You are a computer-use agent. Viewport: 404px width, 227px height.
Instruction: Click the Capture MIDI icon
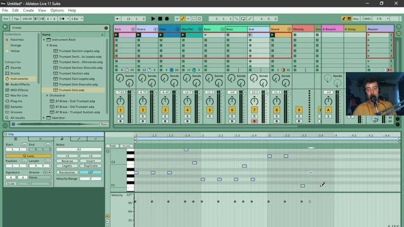coord(194,18)
